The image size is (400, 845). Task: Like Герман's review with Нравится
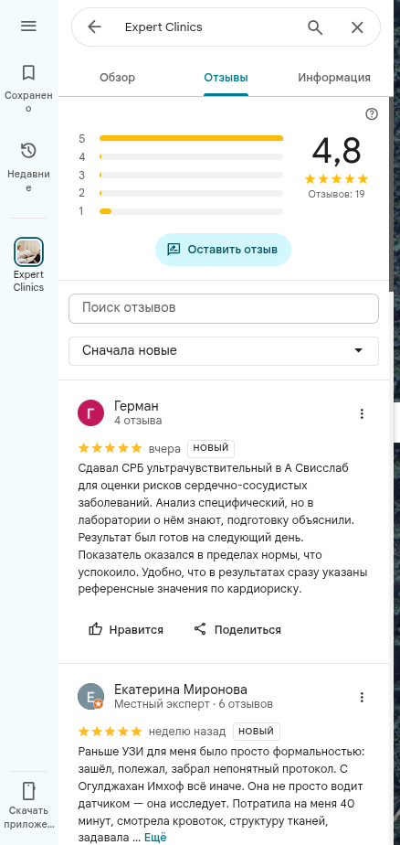[x=126, y=629]
